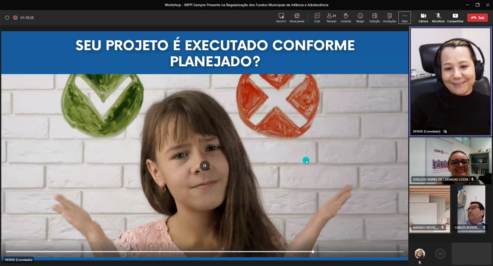Pause the shared video playback

point(205,166)
